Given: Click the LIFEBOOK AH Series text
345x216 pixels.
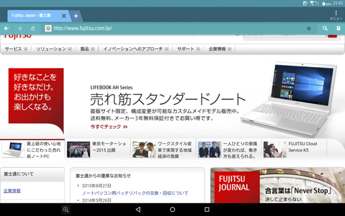Looking at the screenshot, I should (112, 88).
